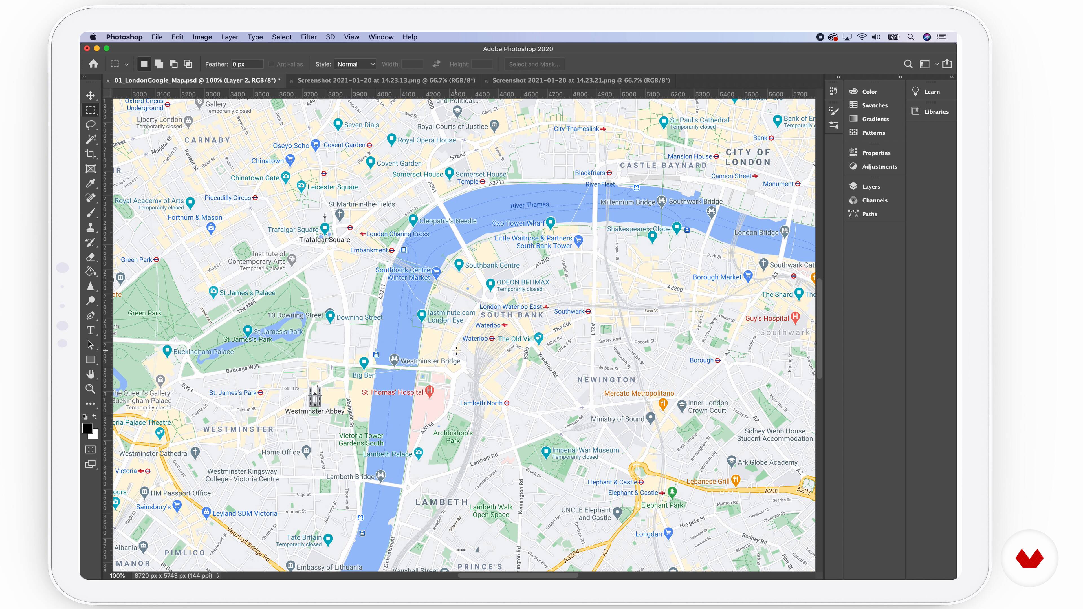The width and height of the screenshot is (1083, 609).
Task: Switch to Screenshot 14.23.21.png tab
Action: tap(581, 80)
